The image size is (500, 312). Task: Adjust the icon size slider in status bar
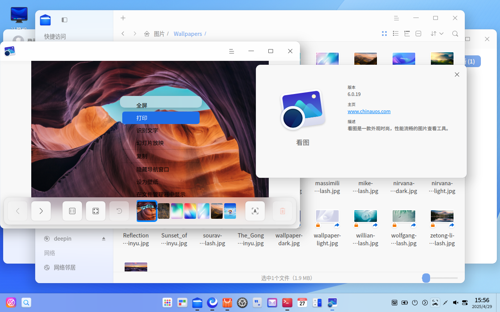click(426, 278)
